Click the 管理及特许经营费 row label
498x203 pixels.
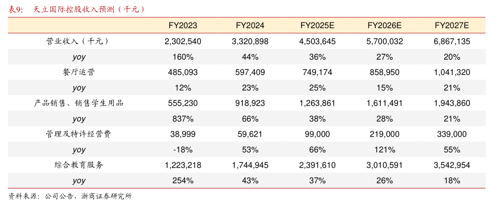point(79,134)
